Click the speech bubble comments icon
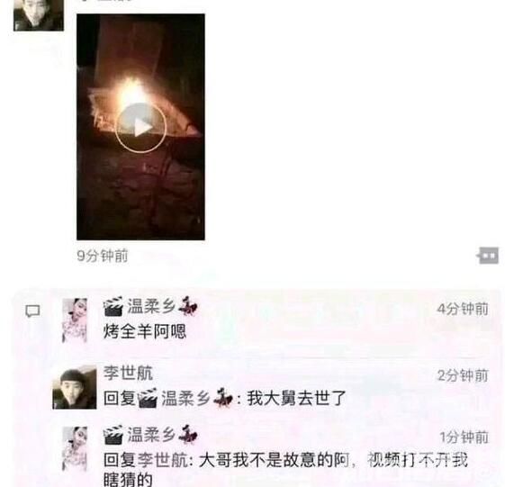 (32, 311)
